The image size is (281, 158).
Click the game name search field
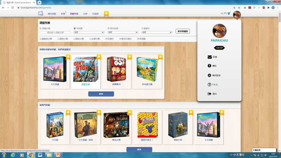55,32
